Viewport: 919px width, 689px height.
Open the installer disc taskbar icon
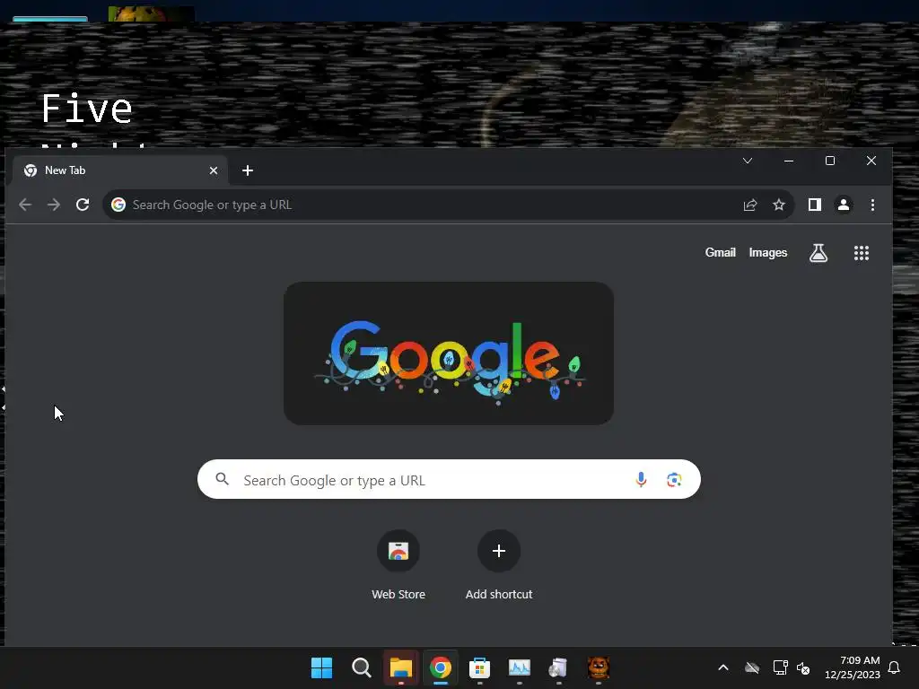(558, 667)
